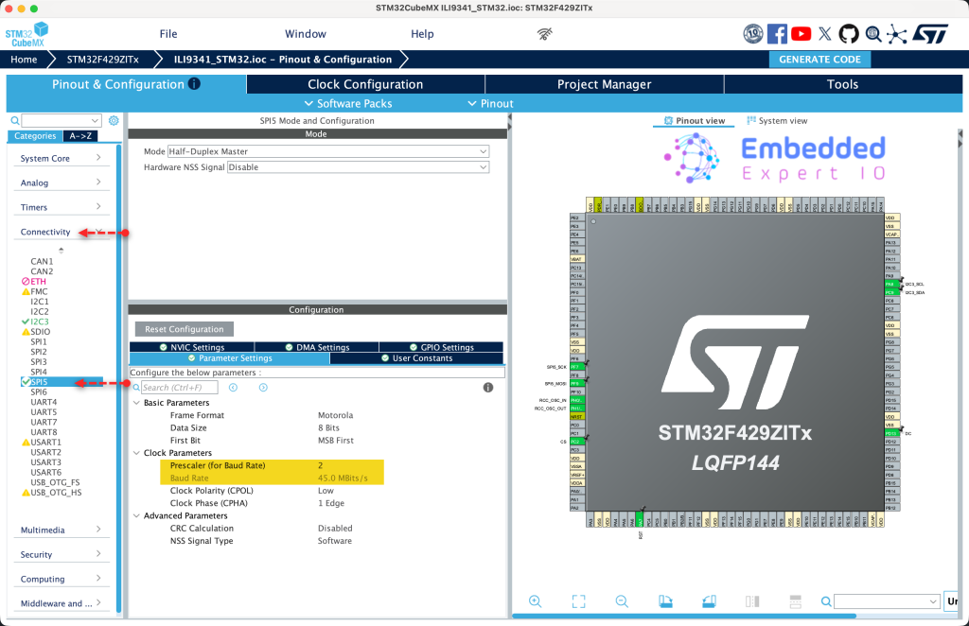Open the Clock Configuration tab

click(x=365, y=84)
